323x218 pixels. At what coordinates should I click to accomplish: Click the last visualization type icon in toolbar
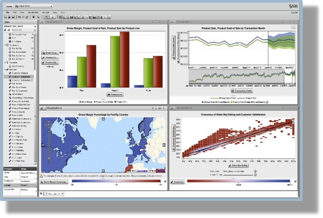pyautogui.click(x=109, y=17)
